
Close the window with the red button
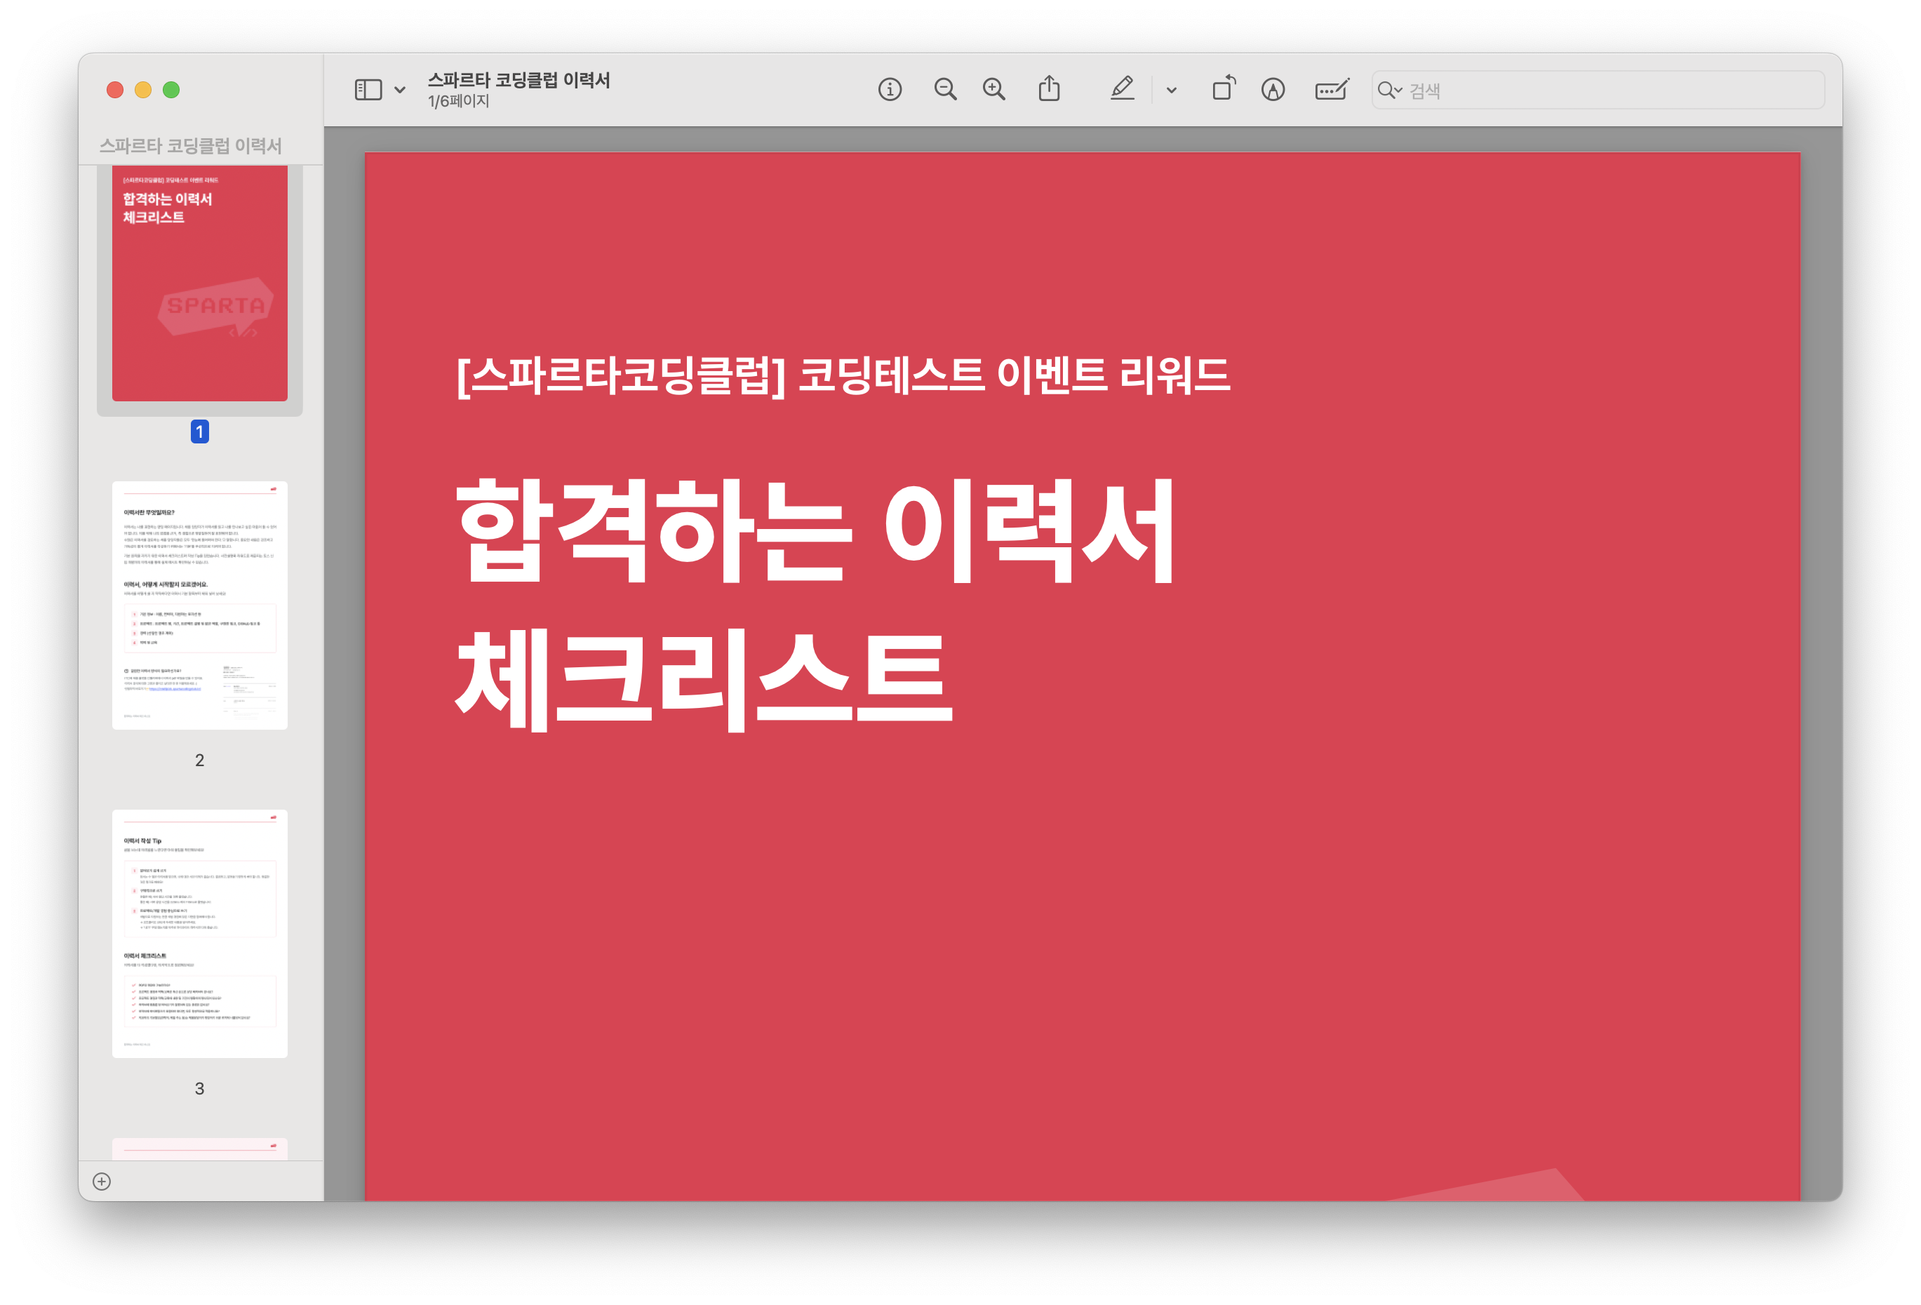115,89
